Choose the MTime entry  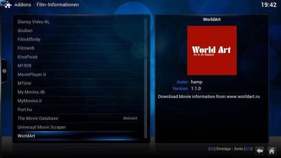tap(78, 83)
